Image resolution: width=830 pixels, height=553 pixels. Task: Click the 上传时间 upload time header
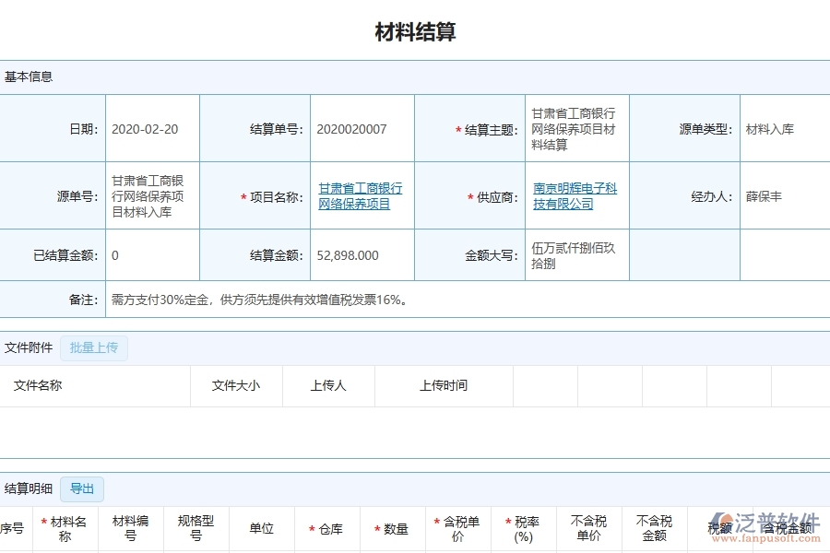(443, 385)
